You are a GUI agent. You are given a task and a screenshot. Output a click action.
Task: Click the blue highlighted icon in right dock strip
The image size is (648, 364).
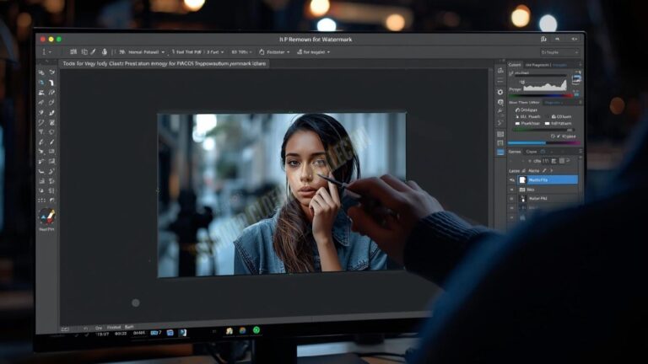coord(500,153)
